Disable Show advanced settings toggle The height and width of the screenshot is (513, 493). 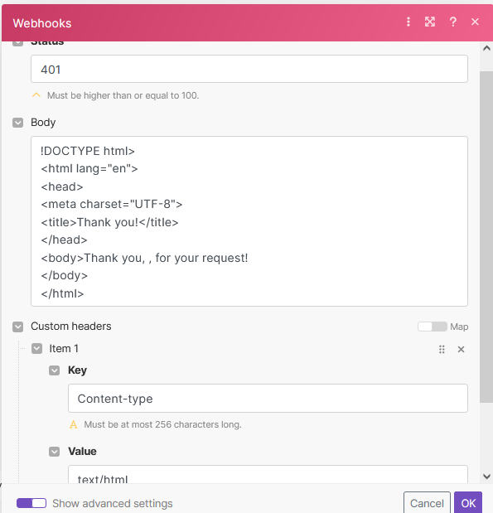click(31, 503)
